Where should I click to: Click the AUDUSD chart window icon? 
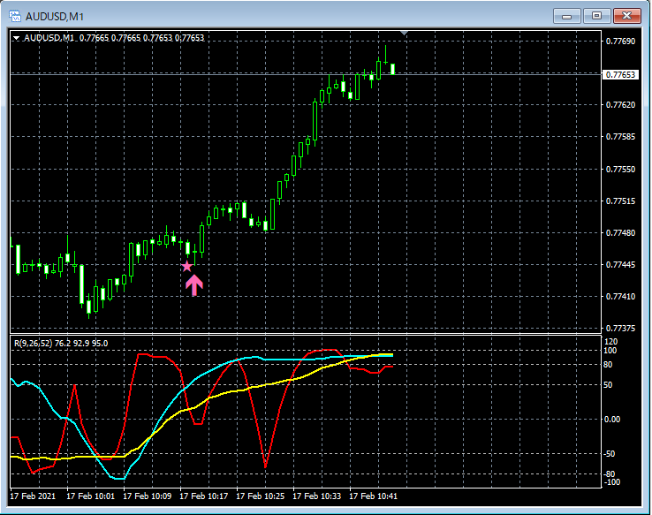coord(15,16)
